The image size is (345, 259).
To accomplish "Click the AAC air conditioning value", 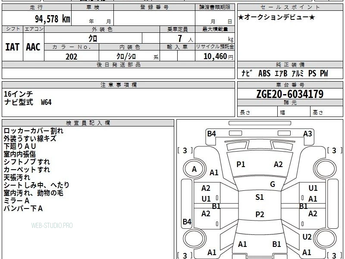I will 33,47.
